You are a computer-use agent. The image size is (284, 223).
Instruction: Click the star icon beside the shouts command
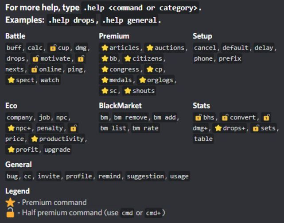coord(128,91)
